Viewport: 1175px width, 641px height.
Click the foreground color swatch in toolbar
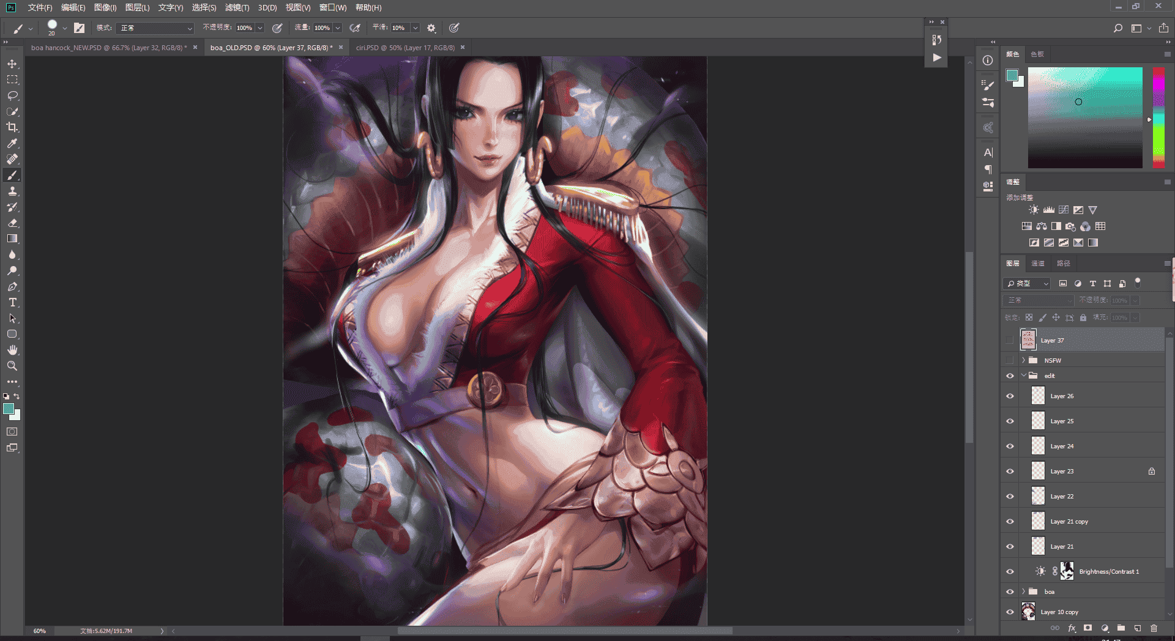click(x=9, y=409)
